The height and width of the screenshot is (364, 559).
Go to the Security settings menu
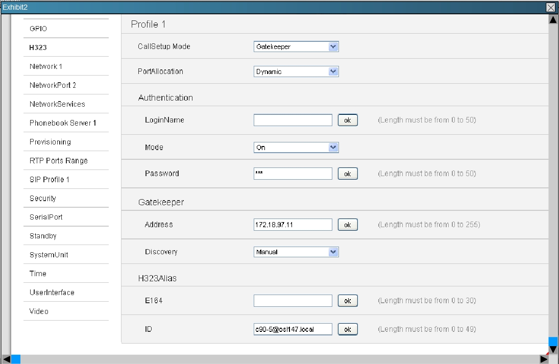click(43, 198)
